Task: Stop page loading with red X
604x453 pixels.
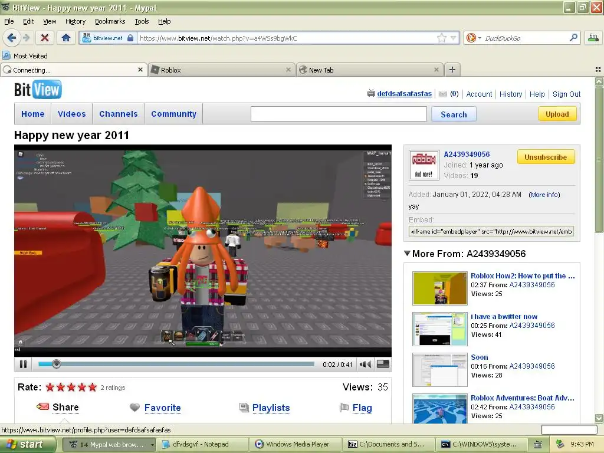Action: [x=45, y=38]
